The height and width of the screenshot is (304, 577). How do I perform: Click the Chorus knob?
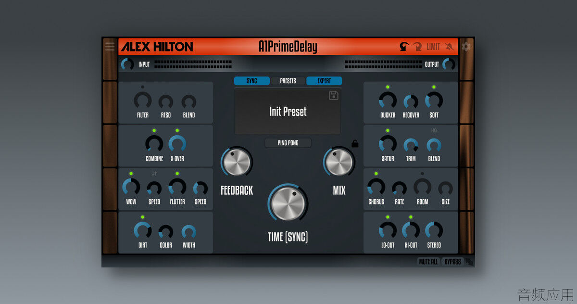click(x=376, y=188)
